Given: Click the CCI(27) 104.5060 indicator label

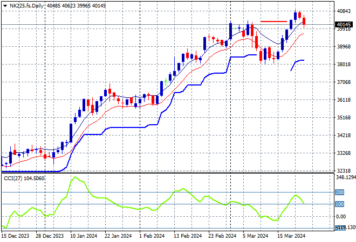Looking at the screenshot, I should [24, 179].
